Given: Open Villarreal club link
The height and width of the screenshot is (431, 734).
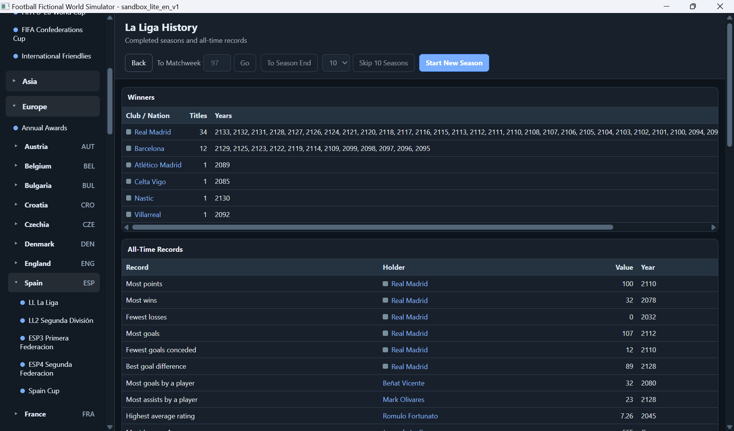Looking at the screenshot, I should [148, 214].
